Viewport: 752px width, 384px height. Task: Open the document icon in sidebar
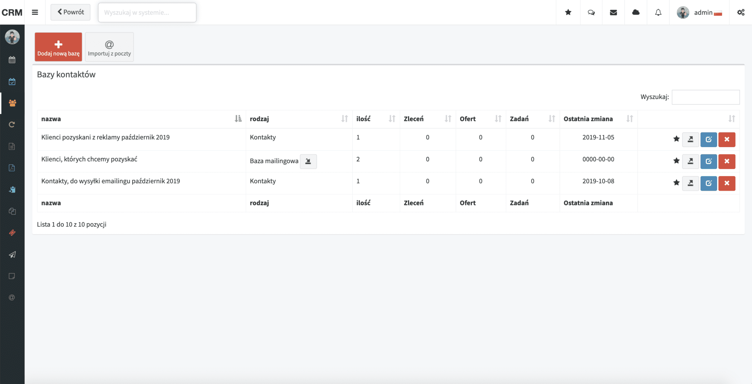click(12, 146)
